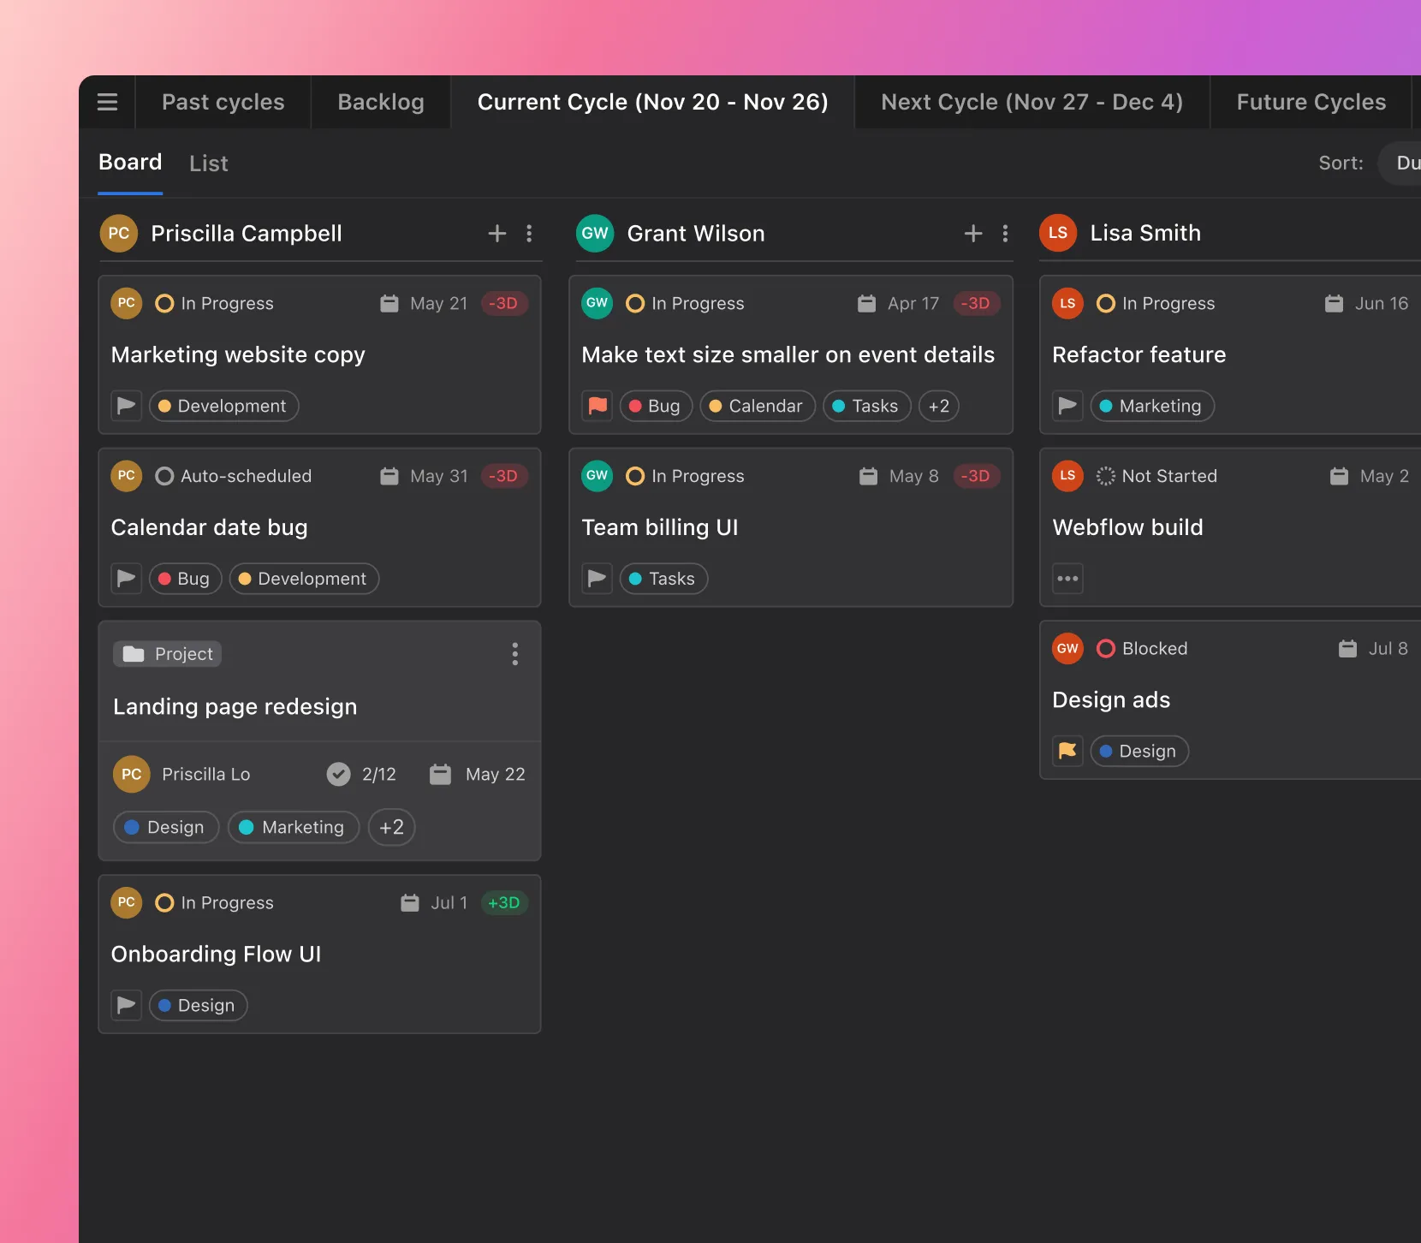
Task: Click the Not Started status circle on Webflow build
Action: [1105, 476]
